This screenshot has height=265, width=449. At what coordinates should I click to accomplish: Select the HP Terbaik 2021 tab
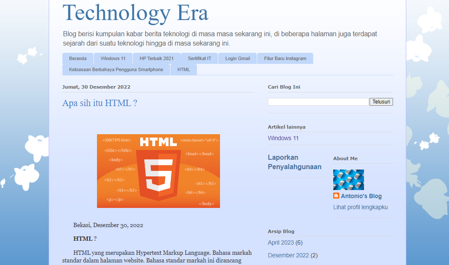[x=157, y=58]
